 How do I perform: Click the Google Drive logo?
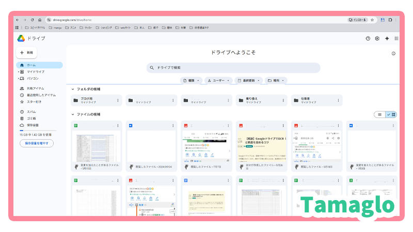click(21, 38)
